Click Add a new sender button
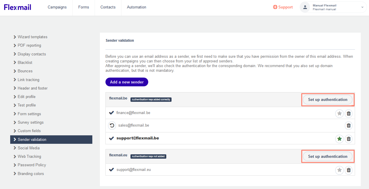 (127, 82)
